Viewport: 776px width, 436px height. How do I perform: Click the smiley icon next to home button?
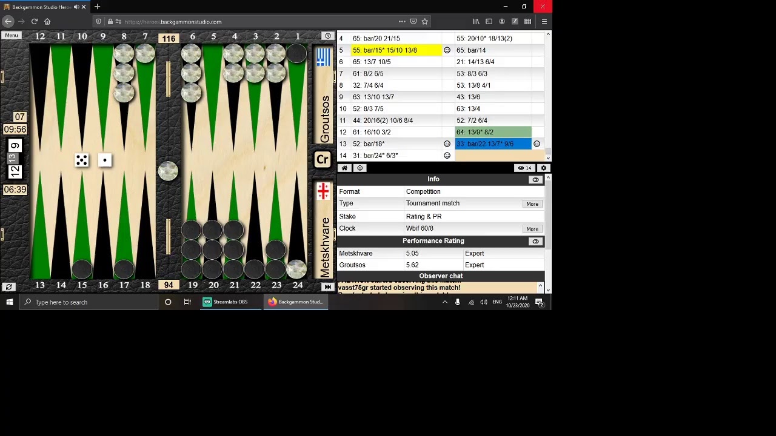[x=360, y=168]
